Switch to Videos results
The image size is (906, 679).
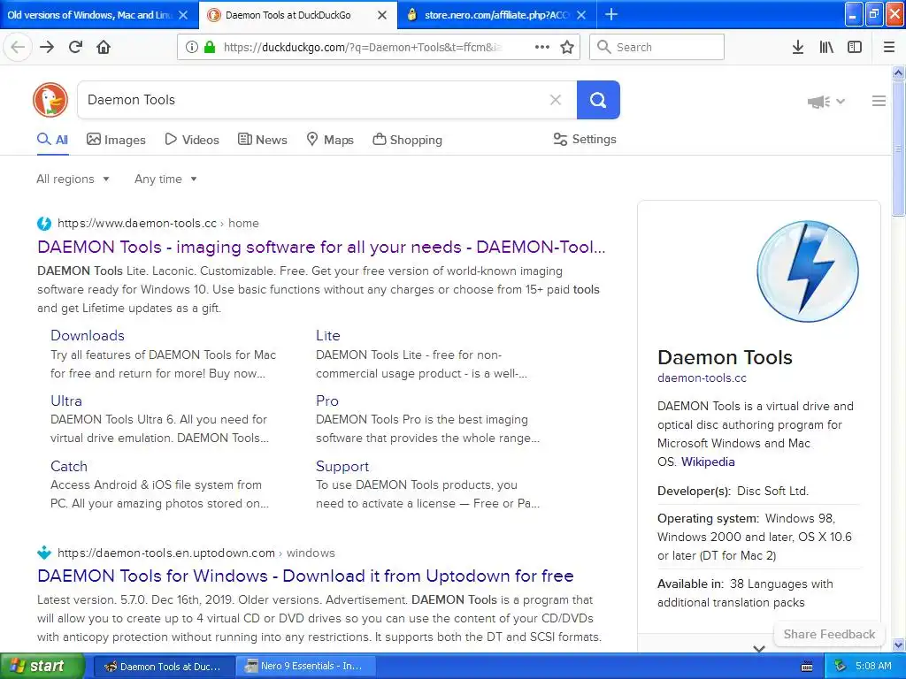[x=192, y=140]
